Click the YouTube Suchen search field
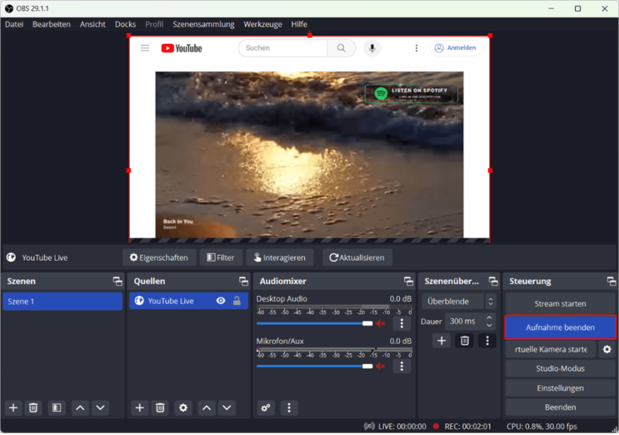Viewport: 619px width, 435px height. click(283, 48)
